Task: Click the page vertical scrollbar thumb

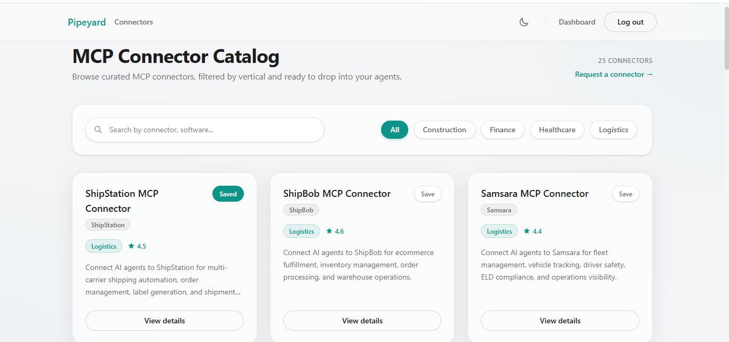Action: 726,37
